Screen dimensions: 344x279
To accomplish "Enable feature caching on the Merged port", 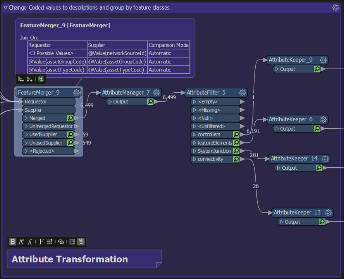I will pyautogui.click(x=70, y=118).
